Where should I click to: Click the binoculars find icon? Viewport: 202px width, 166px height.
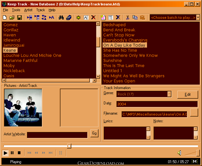point(61,17)
